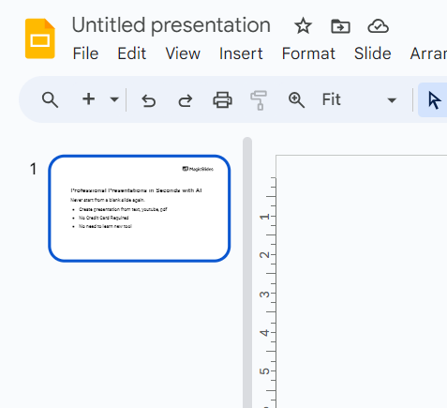Screen dimensions: 447x408
Task: Expand the new slide layout dropdown arrow
Action: [x=114, y=99]
